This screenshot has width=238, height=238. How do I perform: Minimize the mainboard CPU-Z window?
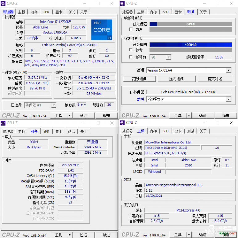coord(204,123)
